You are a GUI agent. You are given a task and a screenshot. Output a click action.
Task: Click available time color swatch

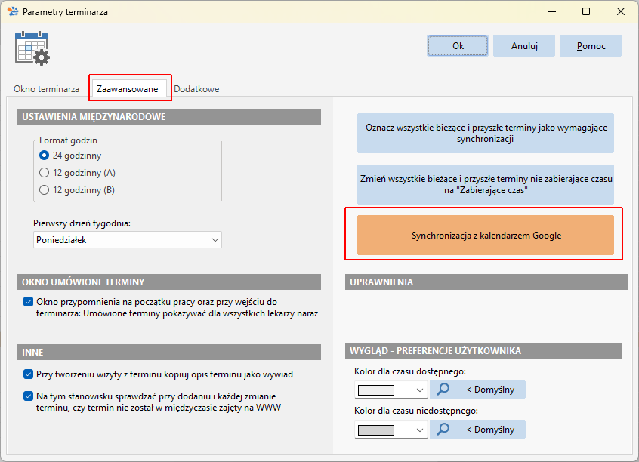click(x=375, y=390)
